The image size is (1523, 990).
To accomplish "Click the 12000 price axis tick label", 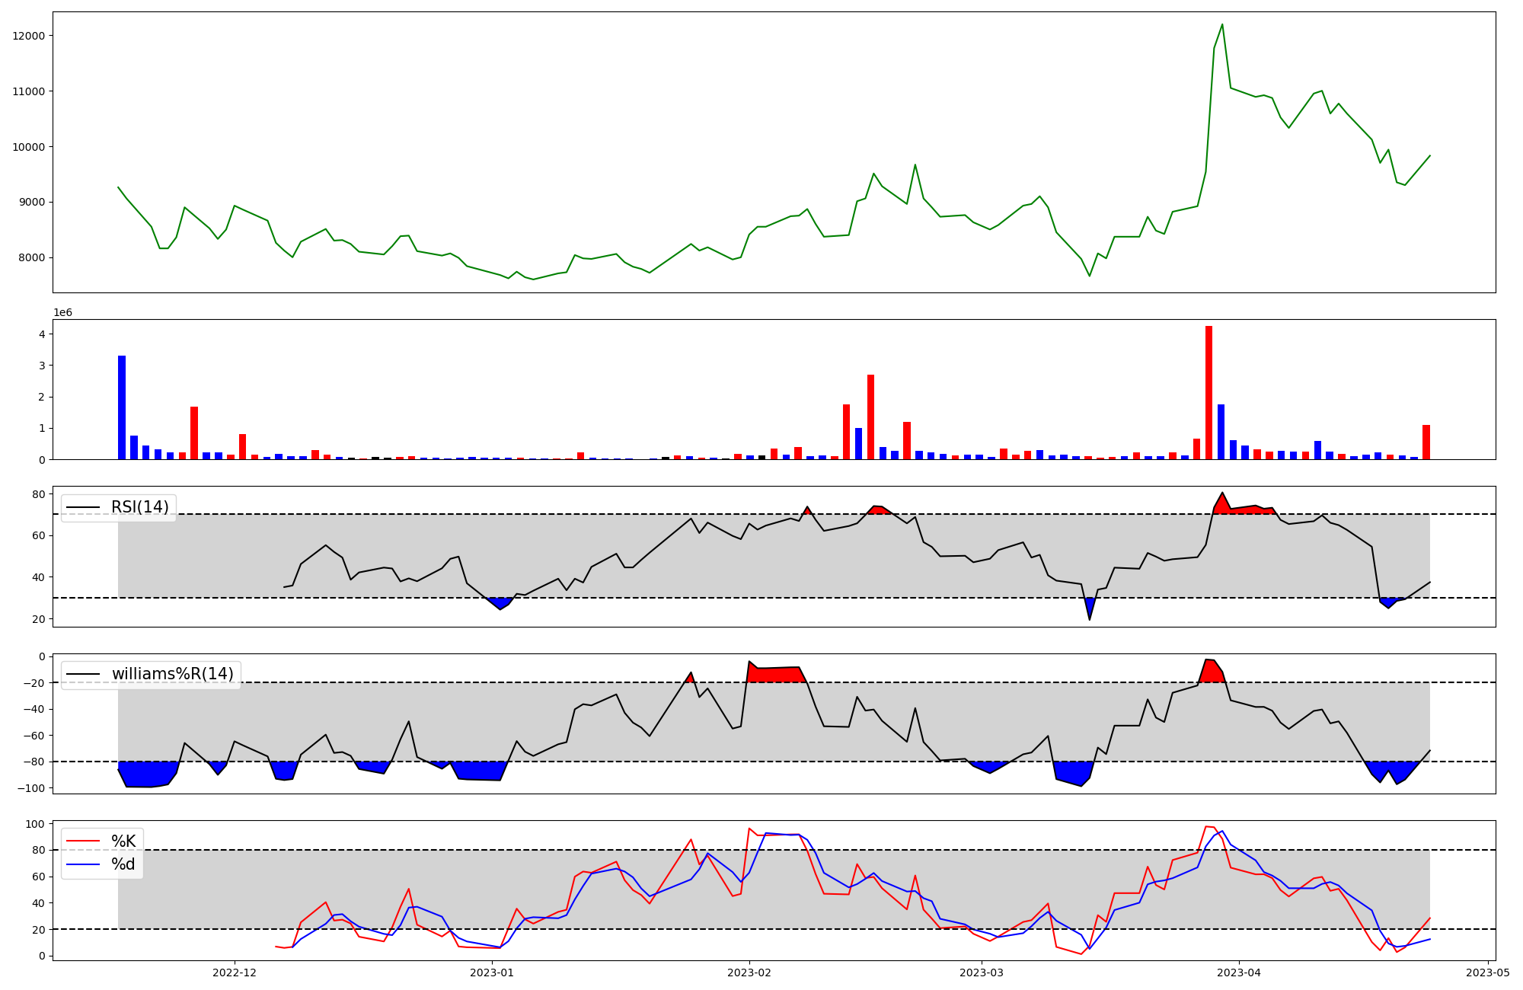I will click(x=28, y=36).
